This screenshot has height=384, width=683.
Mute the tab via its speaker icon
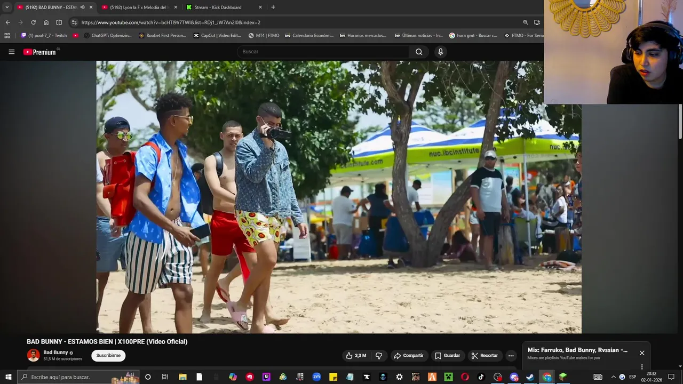pos(82,7)
